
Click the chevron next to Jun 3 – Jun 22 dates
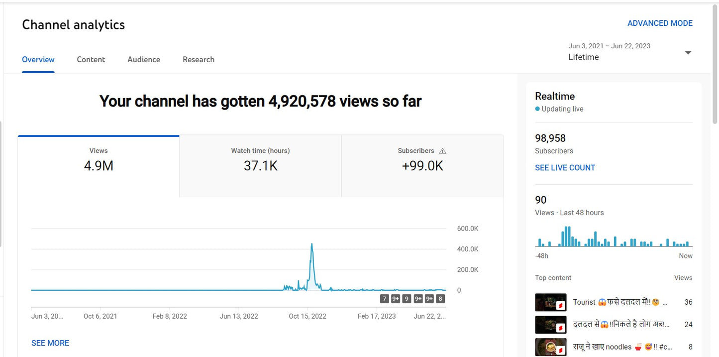688,52
